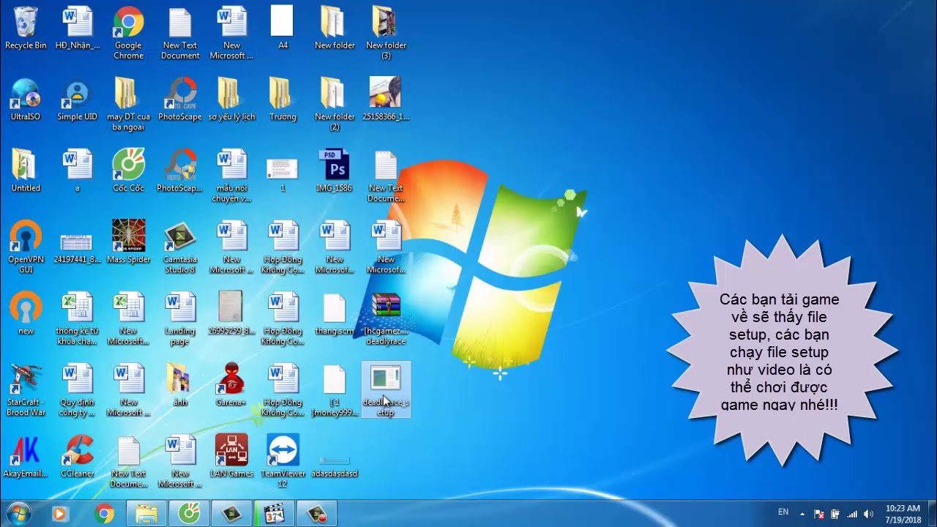Select the Google Chrome desktop shortcut

point(128,33)
